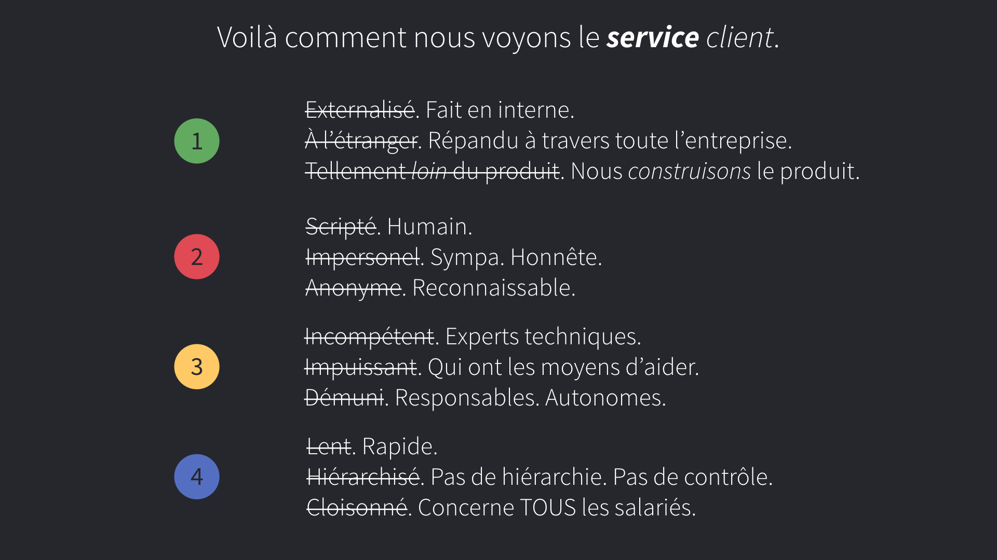Click the struck-through word "Incompétent"

pyautogui.click(x=369, y=337)
